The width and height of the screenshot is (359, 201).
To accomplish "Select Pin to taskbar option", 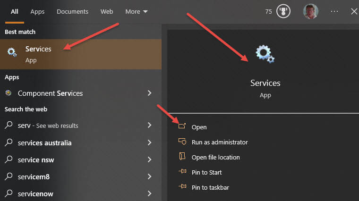I will tap(210, 187).
